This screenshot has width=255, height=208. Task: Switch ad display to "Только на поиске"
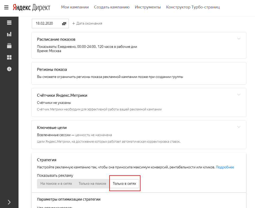92,184
